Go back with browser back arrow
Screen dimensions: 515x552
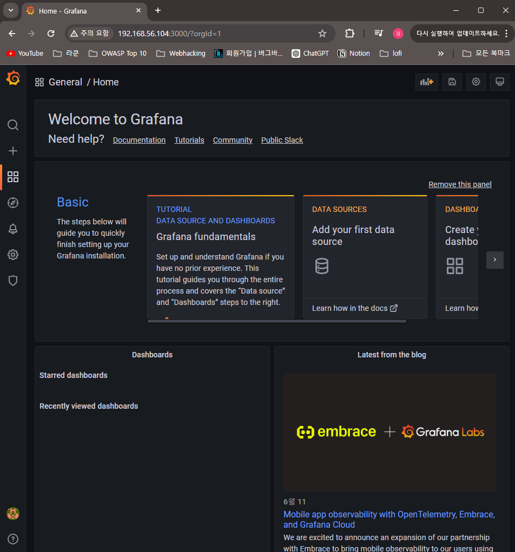click(12, 34)
